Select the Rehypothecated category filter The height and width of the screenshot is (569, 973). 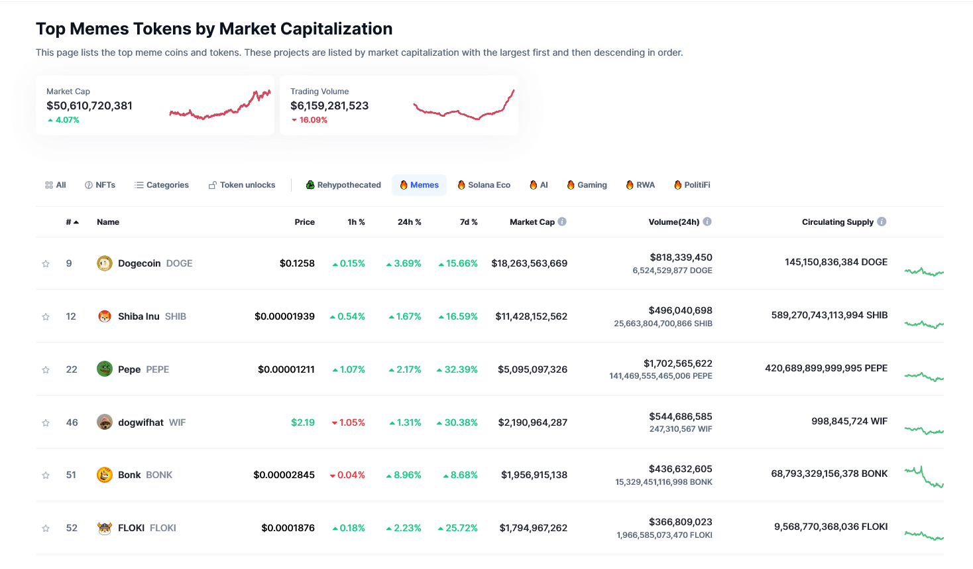tap(343, 185)
